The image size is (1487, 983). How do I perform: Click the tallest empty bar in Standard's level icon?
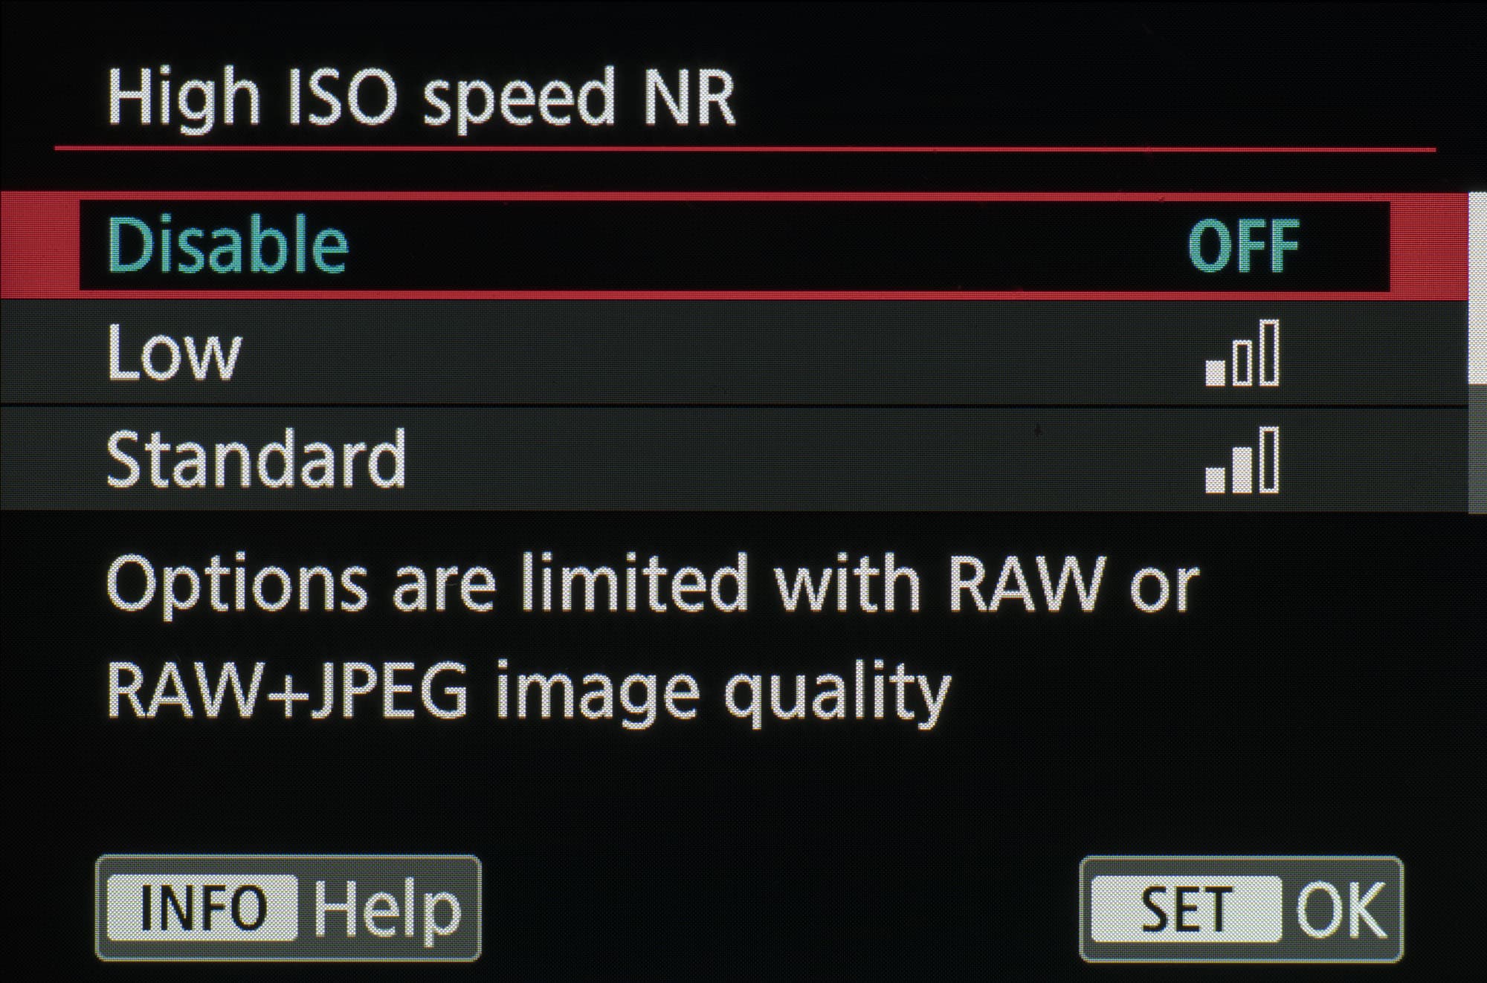pos(1270,460)
